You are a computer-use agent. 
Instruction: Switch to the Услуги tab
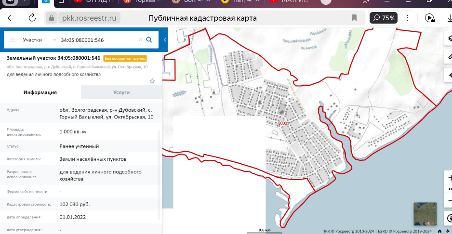(121, 92)
